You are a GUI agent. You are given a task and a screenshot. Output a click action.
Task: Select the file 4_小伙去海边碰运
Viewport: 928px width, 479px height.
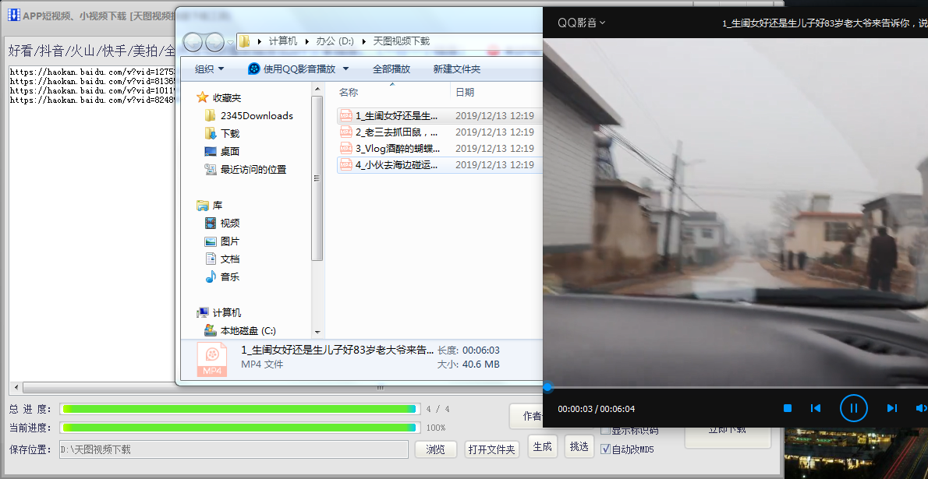[440, 165]
